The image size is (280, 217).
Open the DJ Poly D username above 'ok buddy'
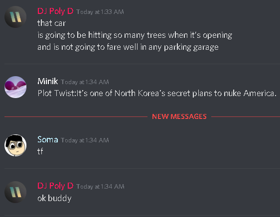pyautogui.click(x=55, y=186)
